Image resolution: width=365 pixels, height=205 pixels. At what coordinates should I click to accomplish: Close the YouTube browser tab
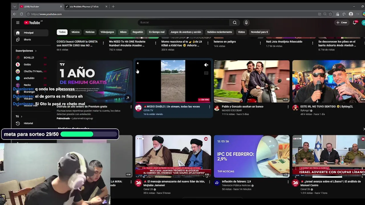click(61, 7)
